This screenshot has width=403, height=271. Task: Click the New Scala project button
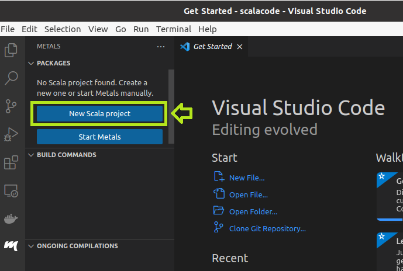coord(99,113)
